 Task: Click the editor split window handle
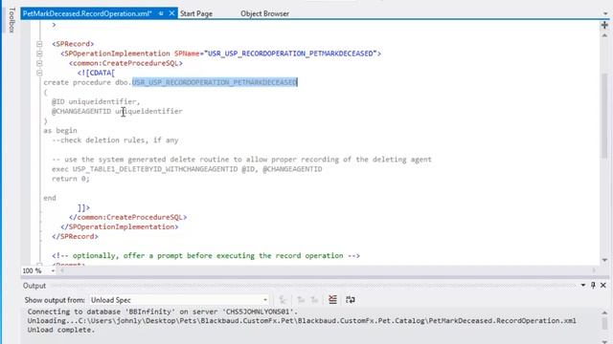(604, 26)
